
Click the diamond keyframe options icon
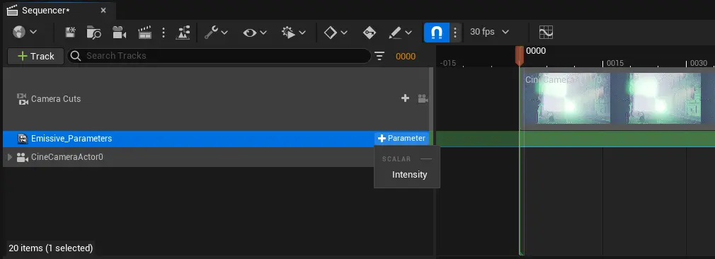pyautogui.click(x=330, y=32)
